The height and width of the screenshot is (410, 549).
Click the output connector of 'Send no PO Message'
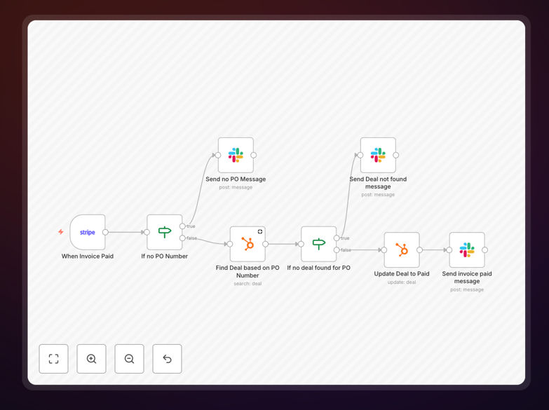tap(254, 155)
